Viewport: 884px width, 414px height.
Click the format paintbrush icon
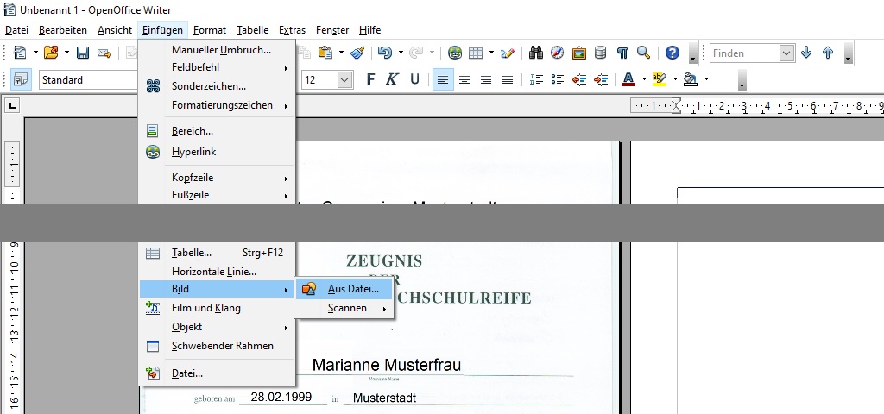pos(357,53)
